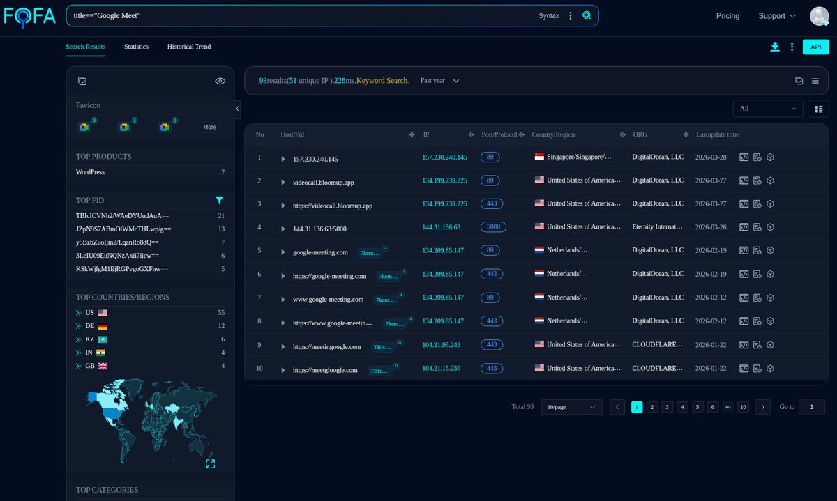Viewport: 837px width, 501px height.
Task: Click IP link 134.199.239.225 in row 2
Action: pyautogui.click(x=444, y=180)
